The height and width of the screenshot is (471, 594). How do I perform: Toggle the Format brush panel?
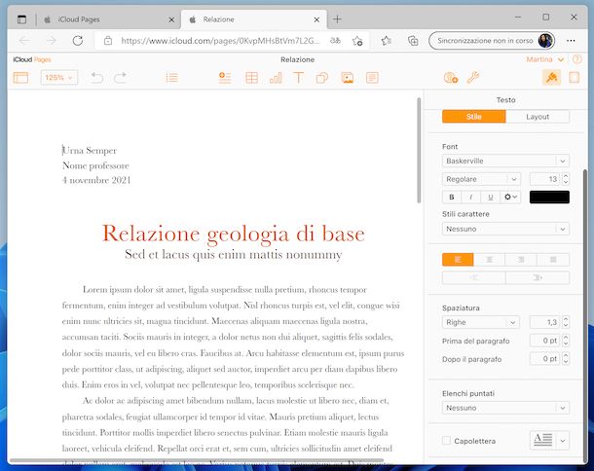tap(551, 78)
